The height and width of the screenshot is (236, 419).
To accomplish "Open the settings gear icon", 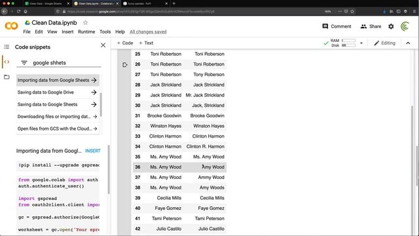I will (391, 26).
